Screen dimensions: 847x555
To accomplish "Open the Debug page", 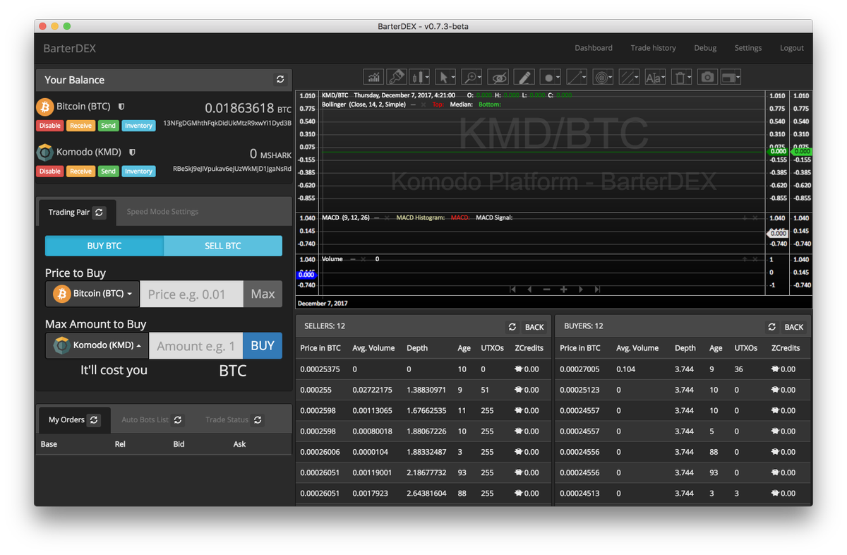I will pyautogui.click(x=705, y=48).
